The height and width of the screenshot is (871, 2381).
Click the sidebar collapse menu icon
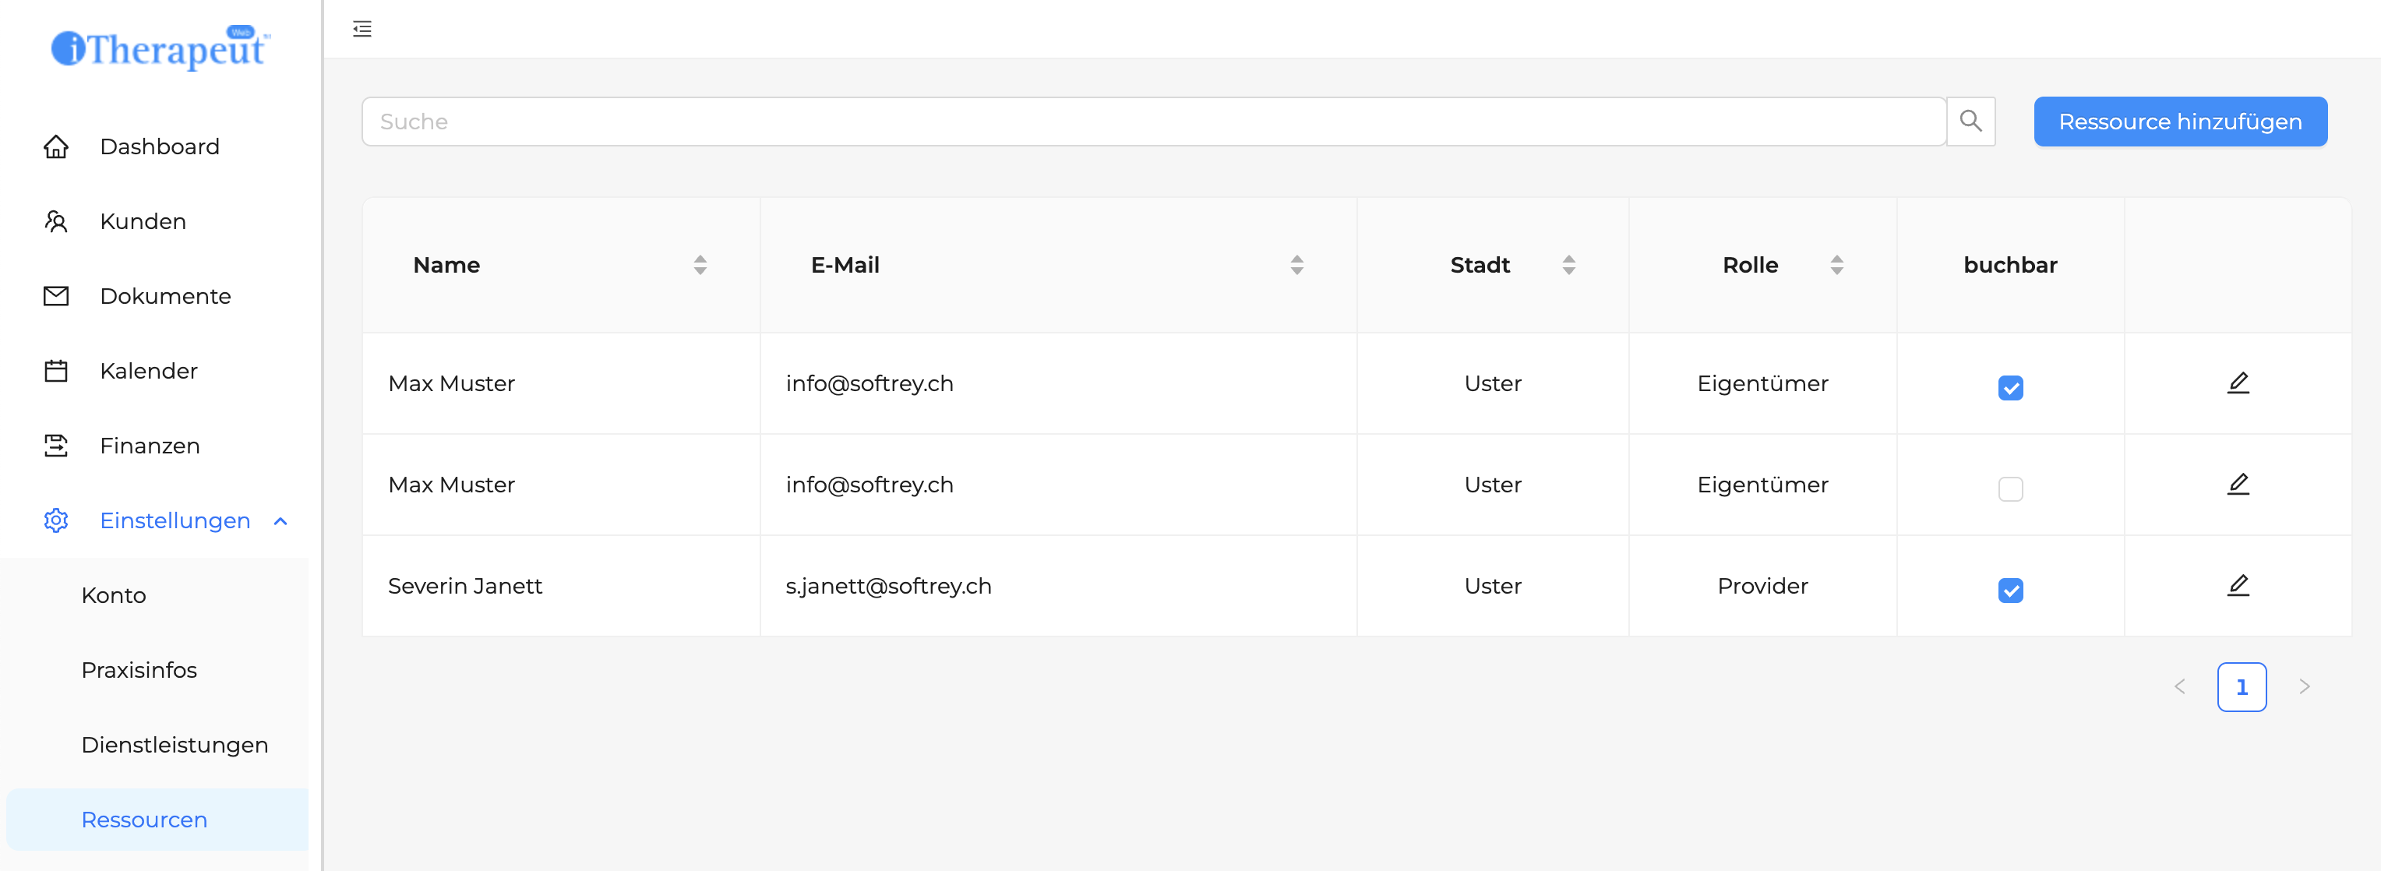click(x=362, y=30)
